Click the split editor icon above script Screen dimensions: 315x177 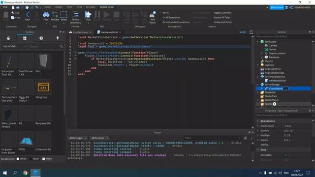tap(251, 32)
